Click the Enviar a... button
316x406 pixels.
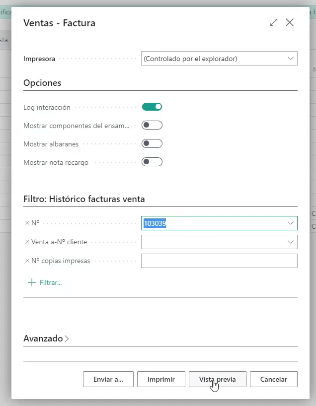tap(108, 379)
